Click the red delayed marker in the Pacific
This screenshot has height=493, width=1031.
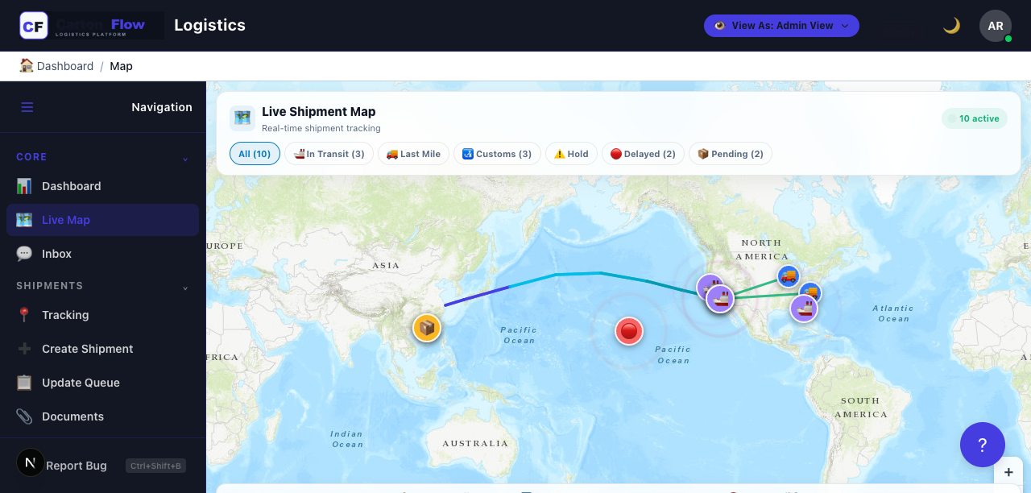click(x=628, y=330)
